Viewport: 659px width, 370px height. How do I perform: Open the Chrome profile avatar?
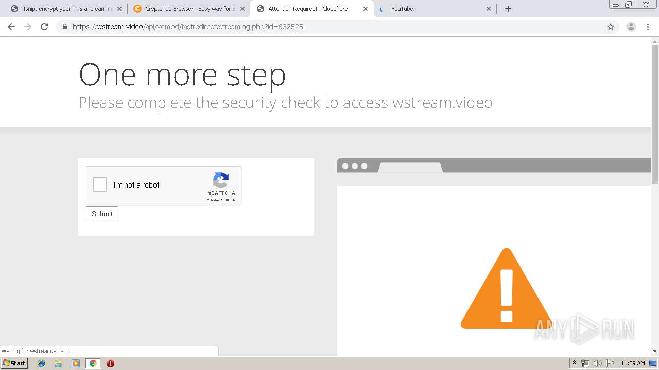click(x=631, y=27)
